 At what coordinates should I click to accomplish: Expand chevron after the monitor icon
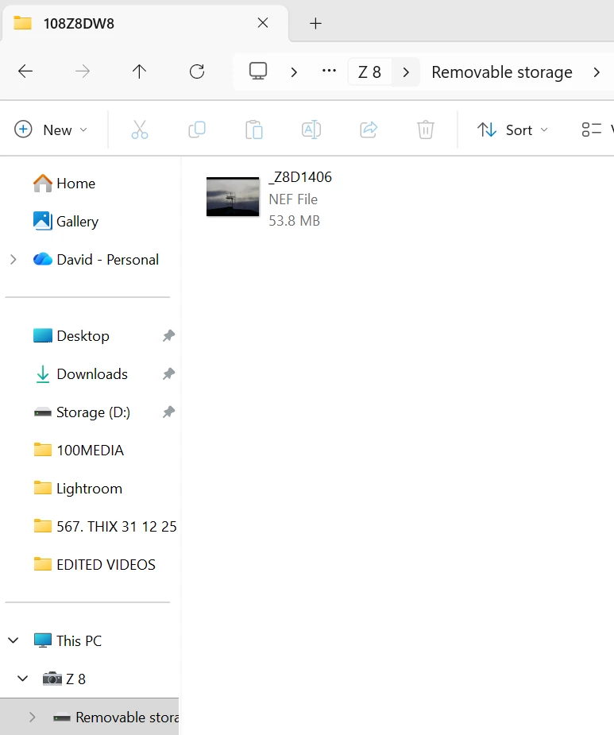point(294,72)
